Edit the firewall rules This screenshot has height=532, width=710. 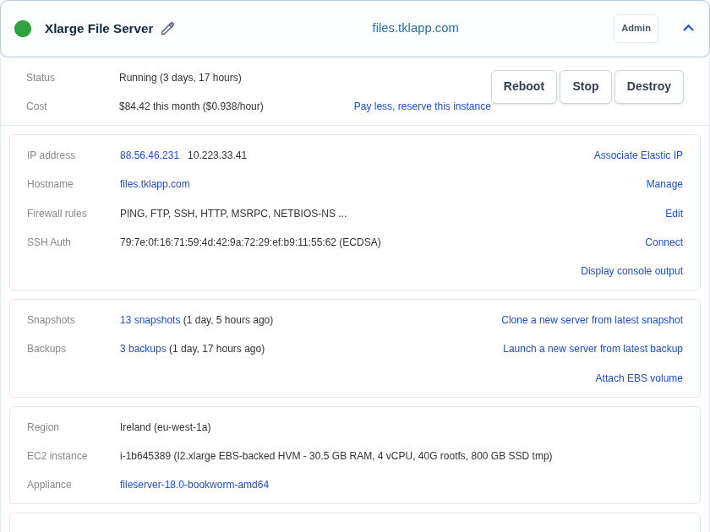pyautogui.click(x=674, y=214)
